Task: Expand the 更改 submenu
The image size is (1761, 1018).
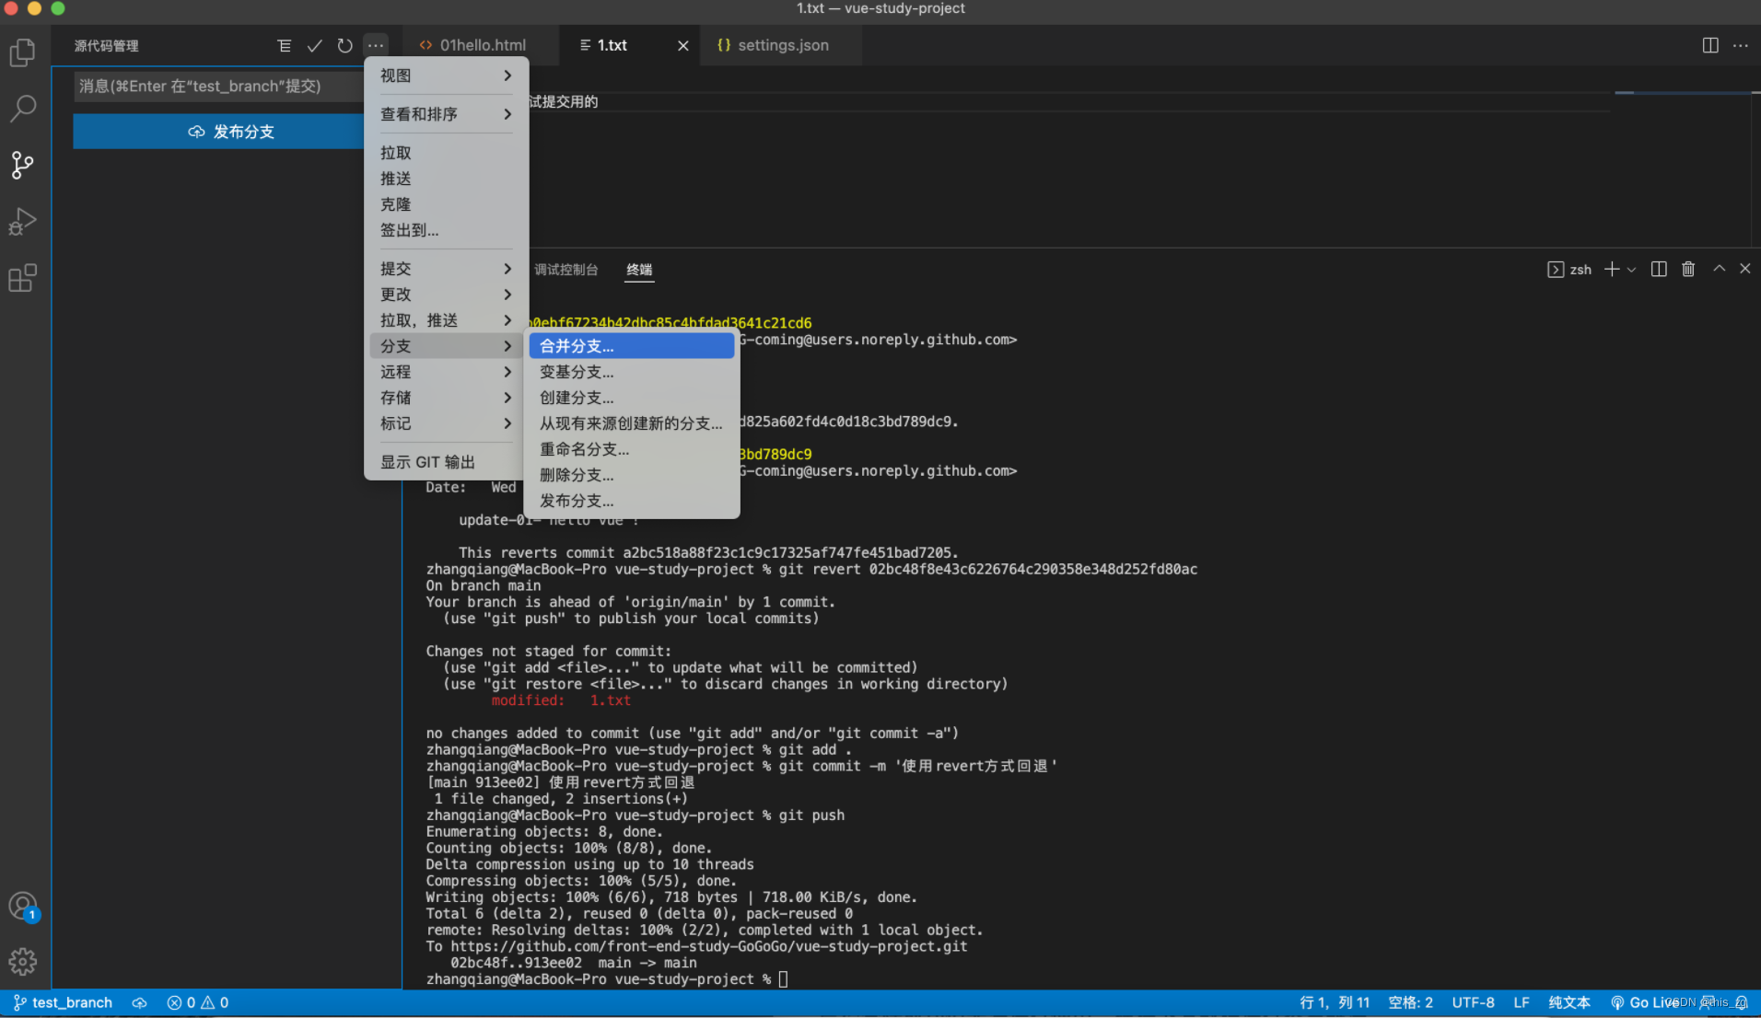Action: pyautogui.click(x=447, y=295)
